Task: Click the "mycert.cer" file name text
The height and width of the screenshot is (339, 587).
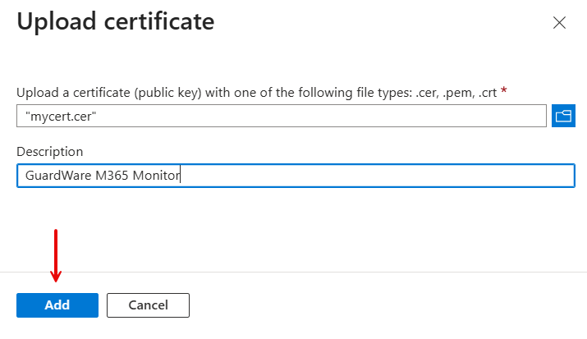Action: tap(61, 116)
